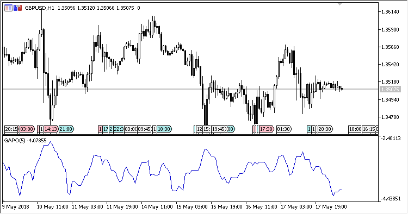The height and width of the screenshot is (214, 408).
Task: Open the white 03:00 event marker
Action: tap(131, 129)
